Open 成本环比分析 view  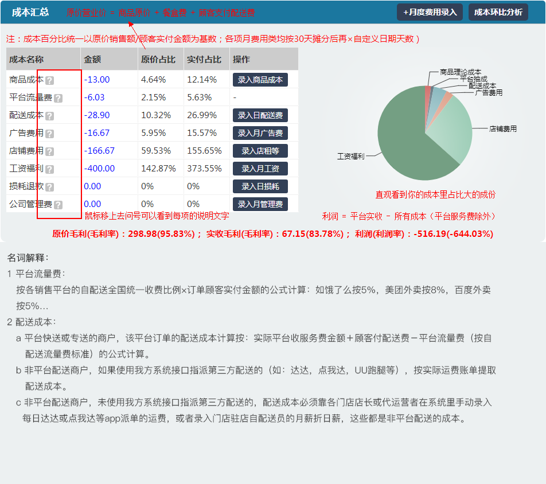pos(498,12)
